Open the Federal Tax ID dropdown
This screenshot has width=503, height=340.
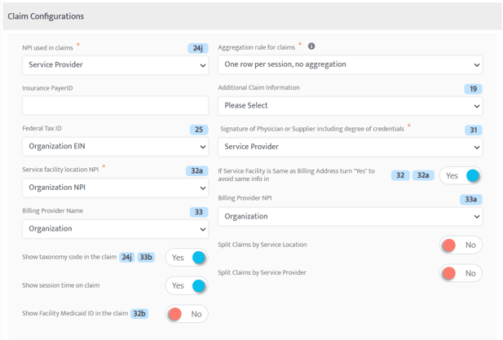(x=115, y=147)
